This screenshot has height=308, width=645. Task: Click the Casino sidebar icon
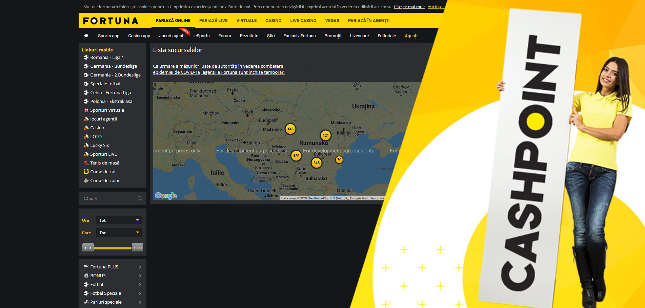point(86,128)
